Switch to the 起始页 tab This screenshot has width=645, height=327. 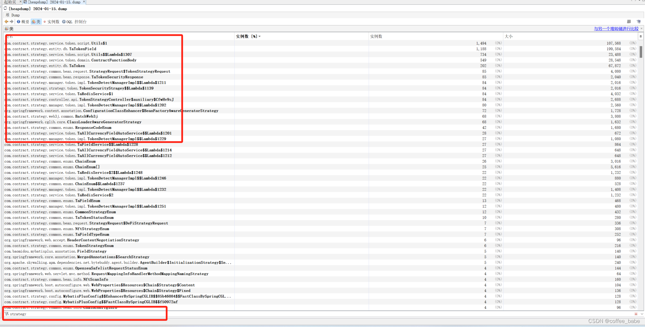click(x=10, y=2)
